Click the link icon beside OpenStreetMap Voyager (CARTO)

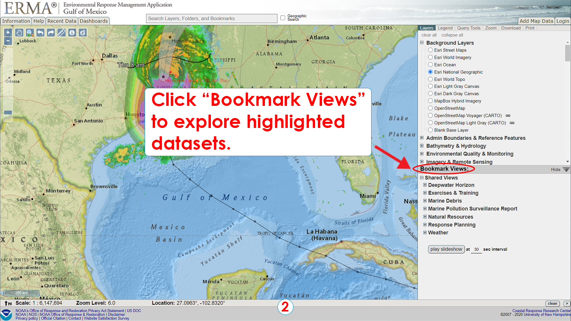509,115
